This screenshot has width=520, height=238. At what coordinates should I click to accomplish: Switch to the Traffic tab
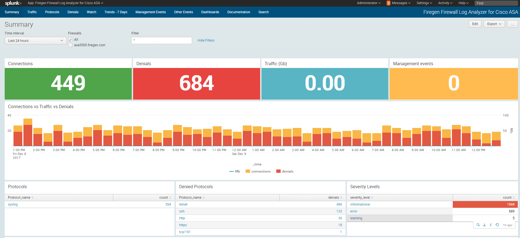[x=32, y=12]
